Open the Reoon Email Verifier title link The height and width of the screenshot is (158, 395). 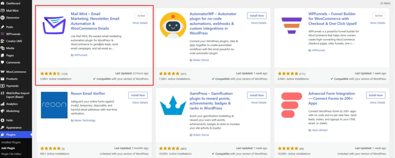(x=88, y=94)
